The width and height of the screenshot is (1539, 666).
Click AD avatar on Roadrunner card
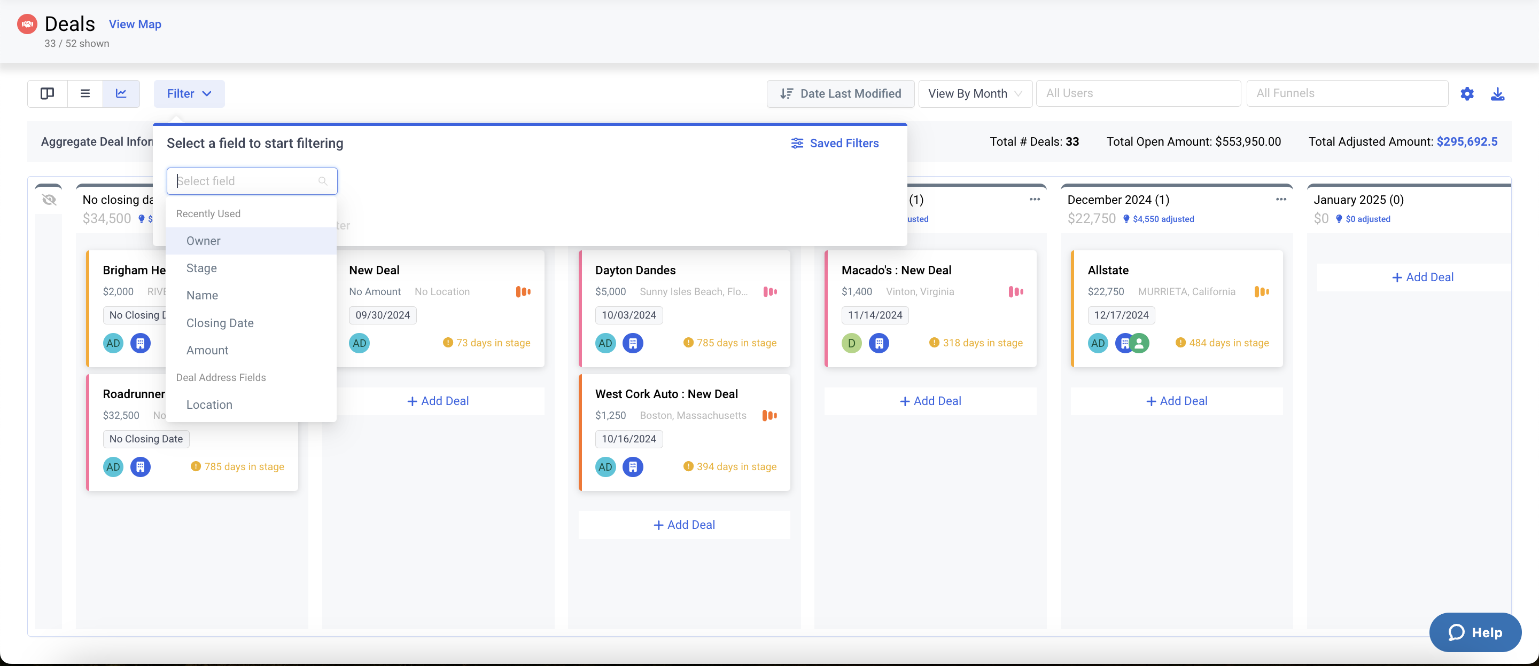click(x=113, y=467)
